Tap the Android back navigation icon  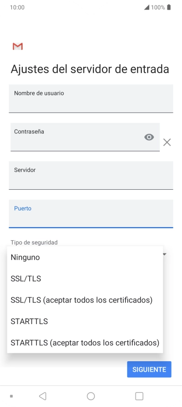pyautogui.click(x=42, y=396)
